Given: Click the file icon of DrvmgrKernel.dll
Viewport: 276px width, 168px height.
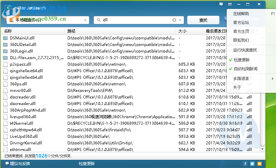Looking at the screenshot, I should click(6, 143).
